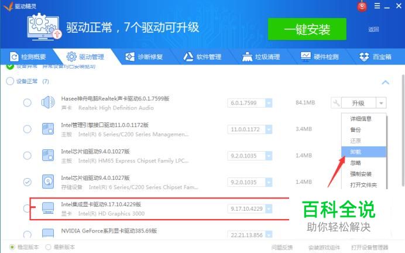Click the Realtek High Definition Audio description

116,108
